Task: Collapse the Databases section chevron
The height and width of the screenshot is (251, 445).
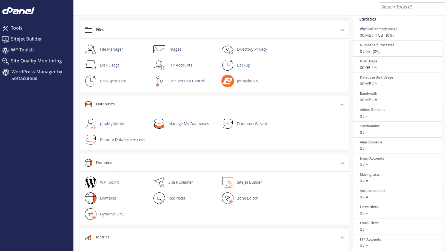Action: [x=342, y=105]
